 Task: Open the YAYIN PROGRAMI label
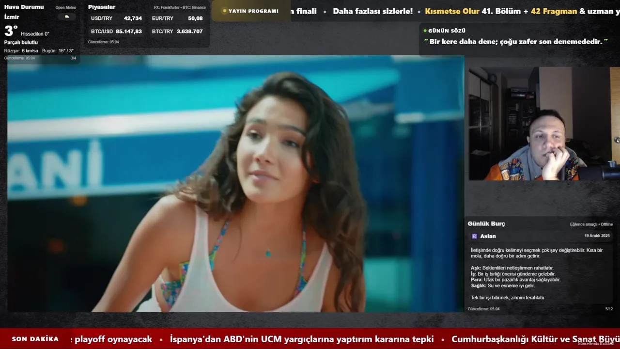click(x=253, y=11)
